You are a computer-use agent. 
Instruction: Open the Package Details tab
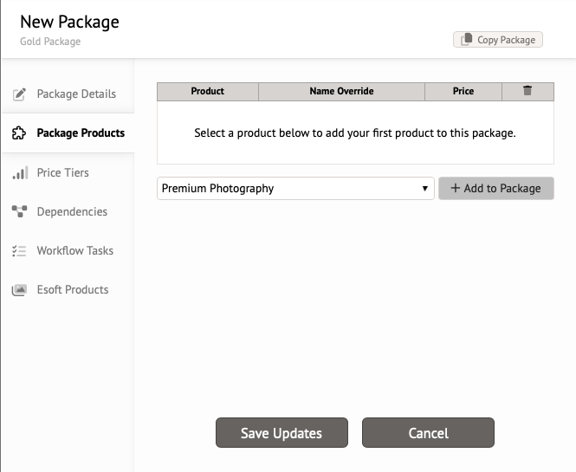(x=68, y=94)
